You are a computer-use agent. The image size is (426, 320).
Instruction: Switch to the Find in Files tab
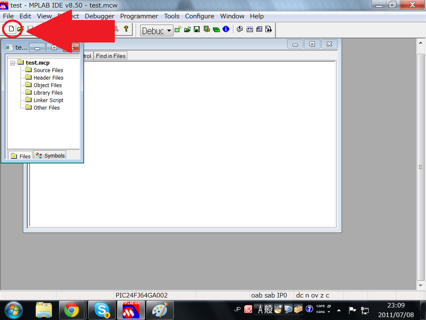(111, 56)
